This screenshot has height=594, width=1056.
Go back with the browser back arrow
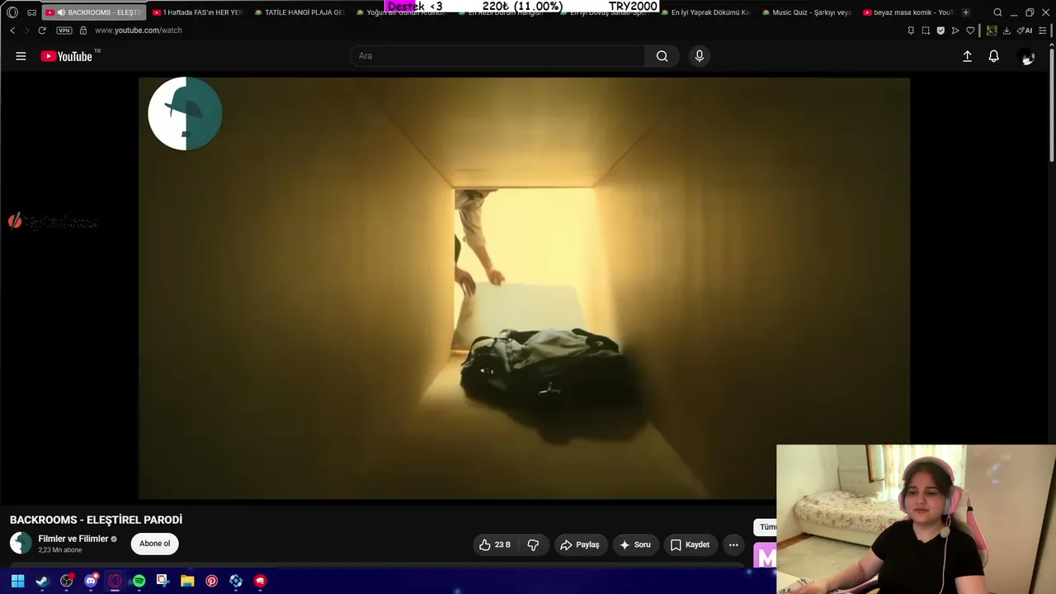coord(12,31)
